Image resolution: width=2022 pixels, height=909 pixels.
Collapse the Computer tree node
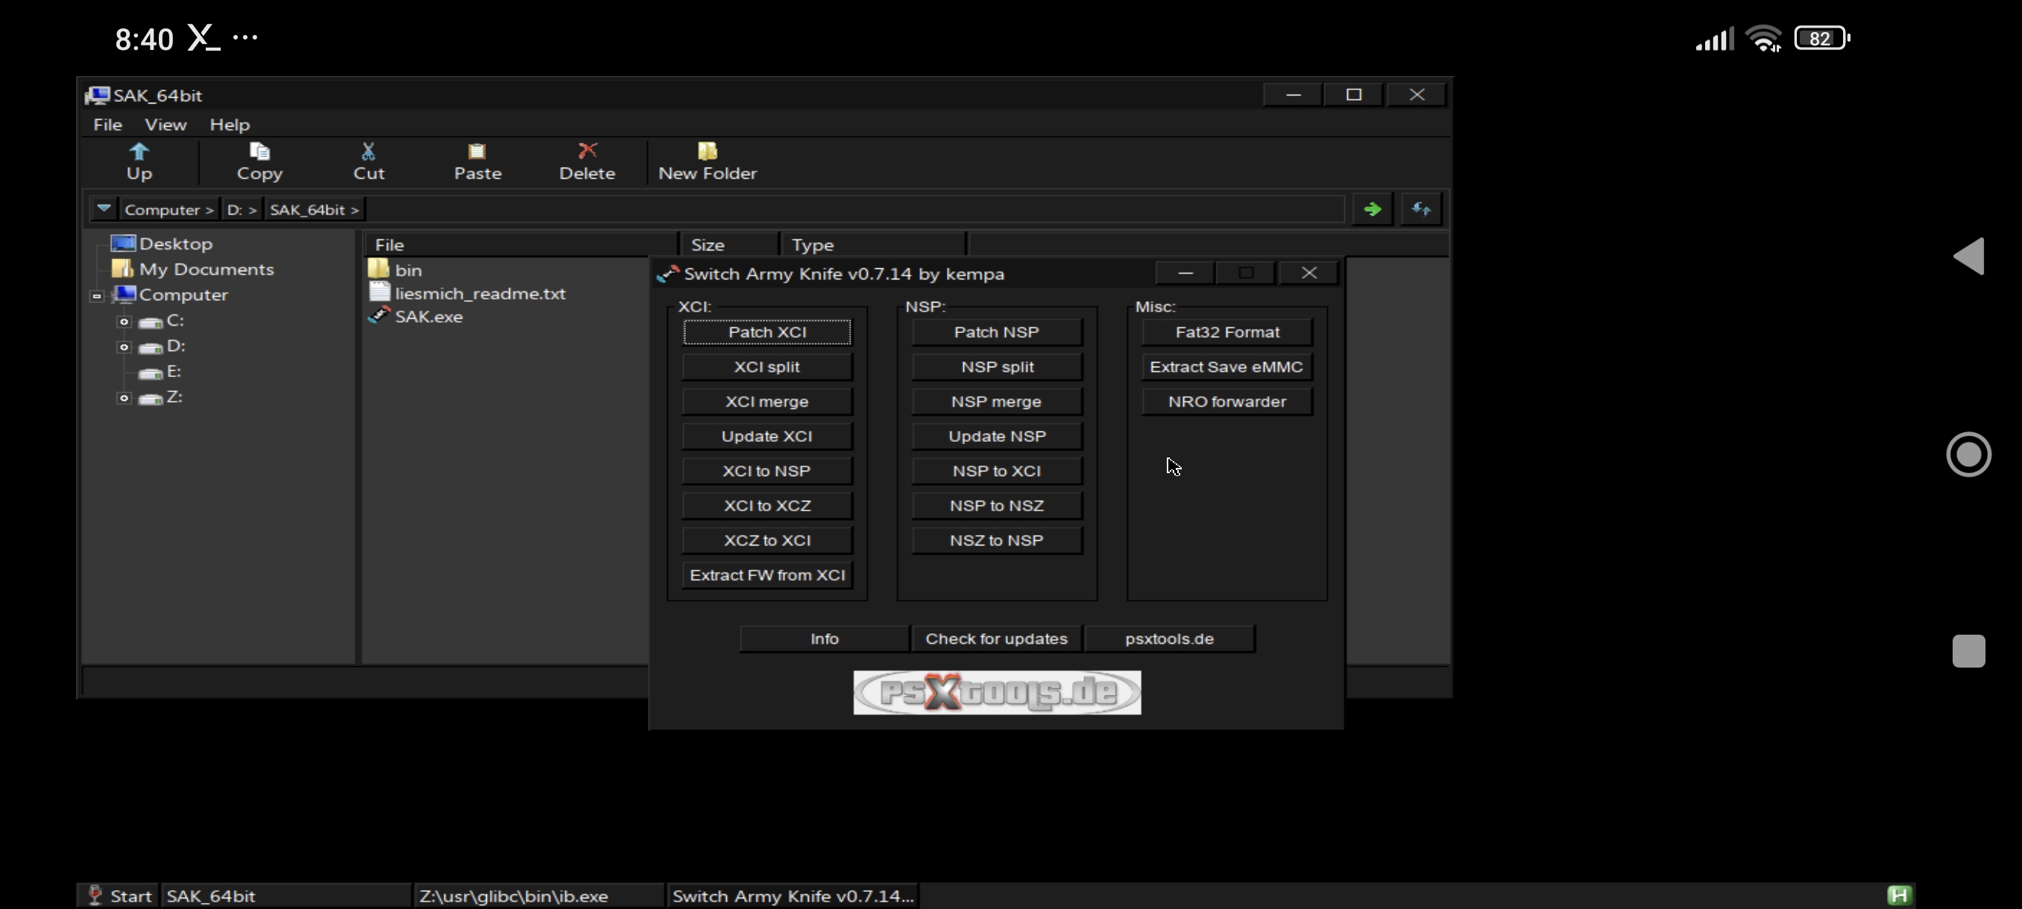[96, 297]
